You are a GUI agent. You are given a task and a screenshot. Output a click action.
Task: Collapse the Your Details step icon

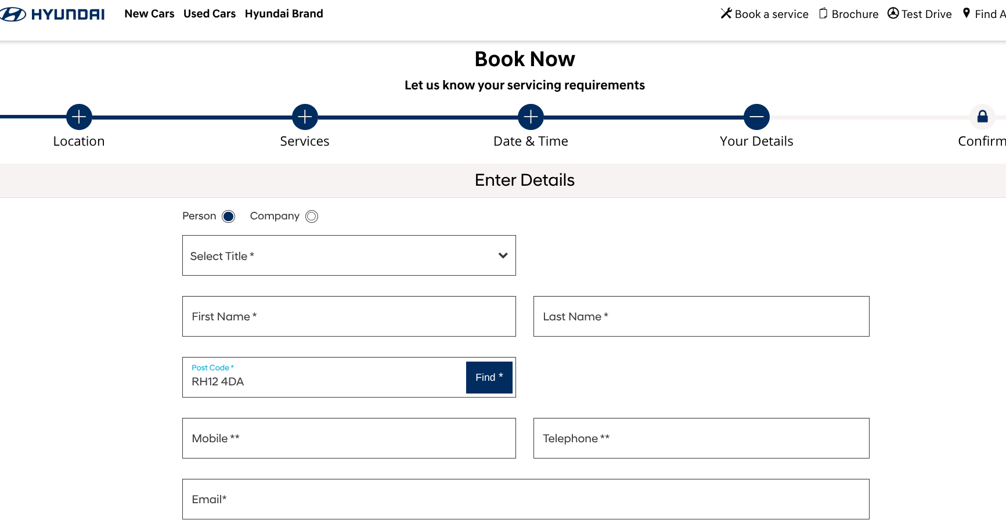(x=756, y=117)
